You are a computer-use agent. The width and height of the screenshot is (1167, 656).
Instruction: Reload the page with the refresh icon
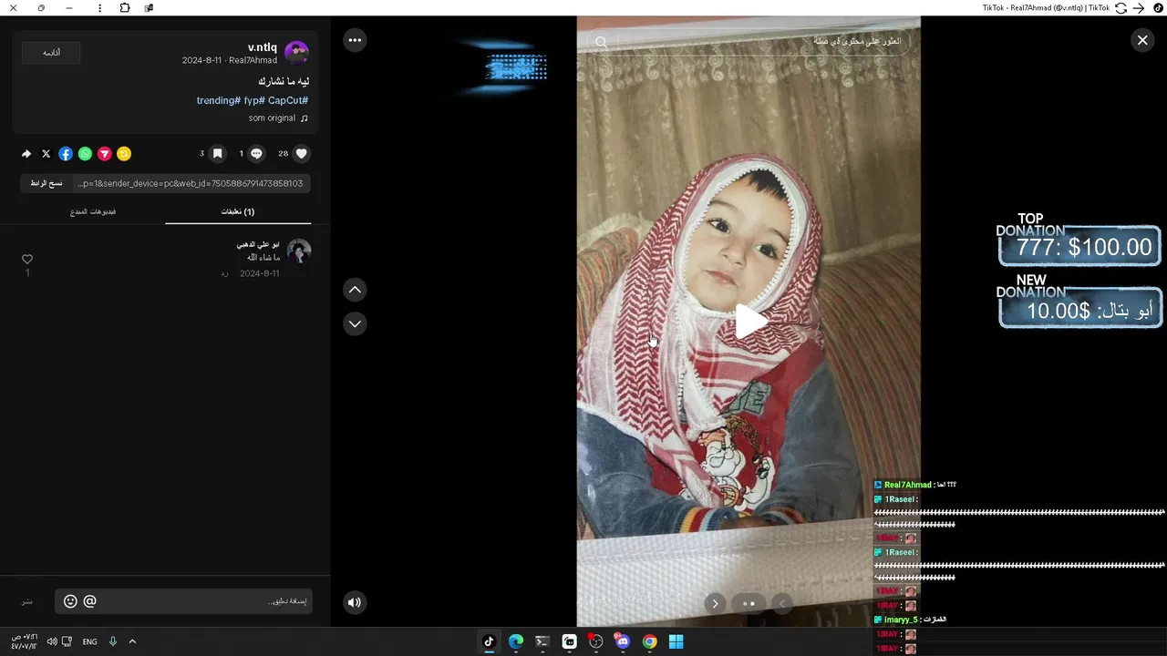pos(1121,8)
